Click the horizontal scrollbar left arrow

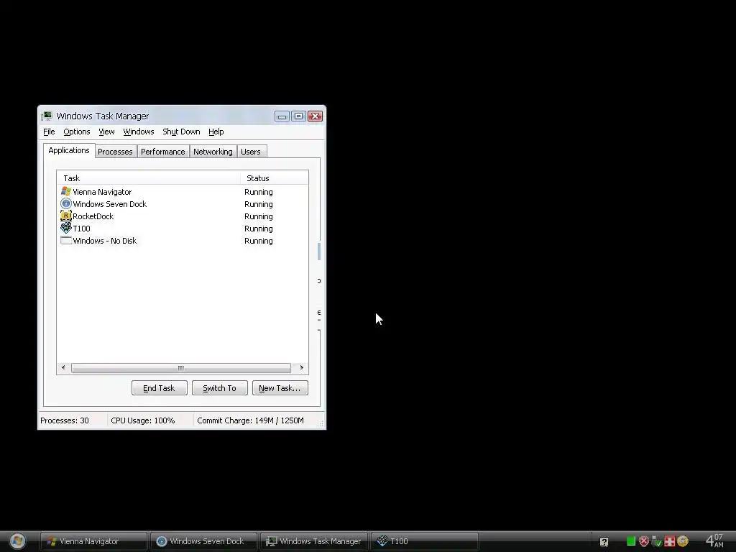(x=63, y=367)
